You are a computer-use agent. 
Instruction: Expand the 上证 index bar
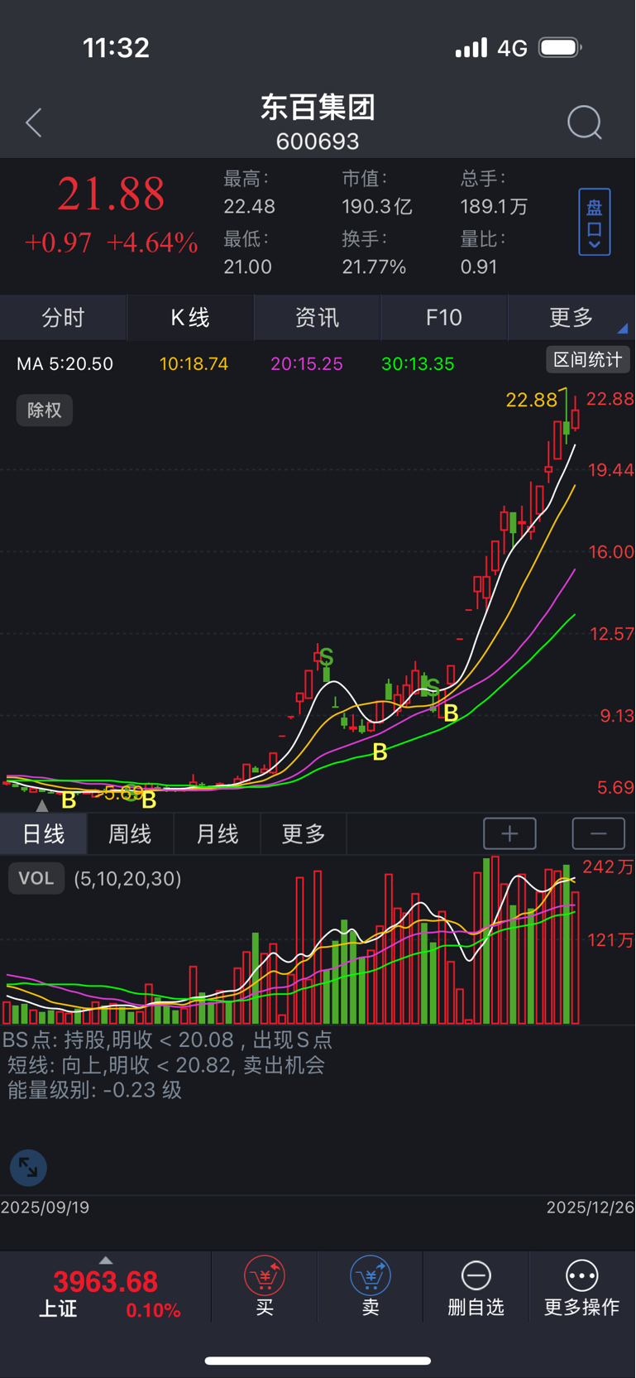click(x=105, y=1287)
